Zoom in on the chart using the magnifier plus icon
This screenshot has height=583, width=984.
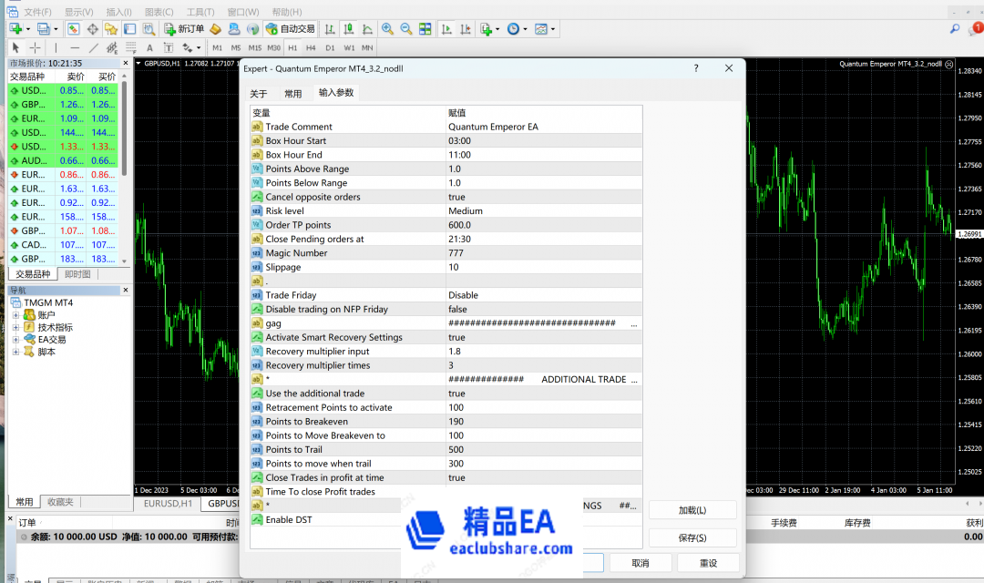coord(387,29)
